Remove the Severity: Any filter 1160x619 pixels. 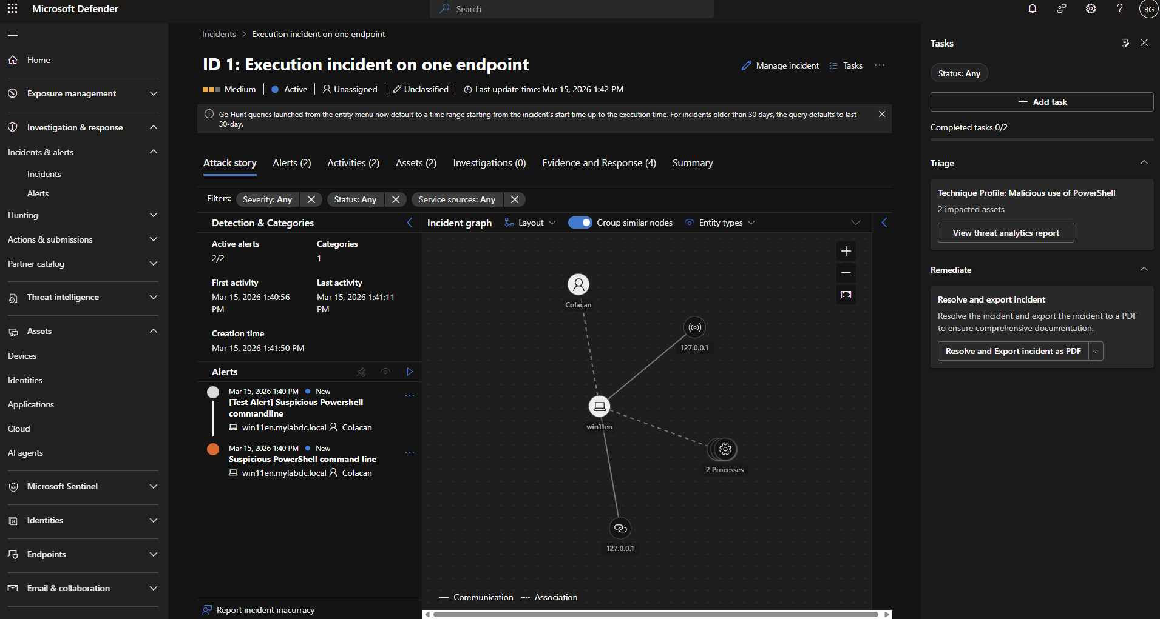pos(311,199)
